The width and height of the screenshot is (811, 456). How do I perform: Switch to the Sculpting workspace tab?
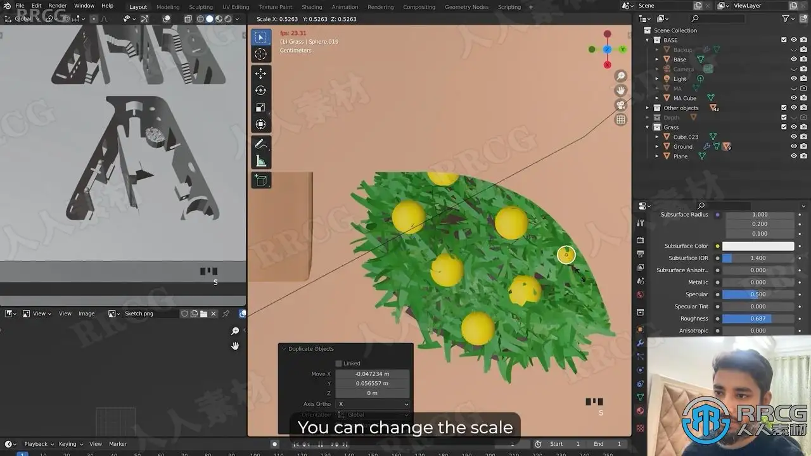(x=201, y=7)
